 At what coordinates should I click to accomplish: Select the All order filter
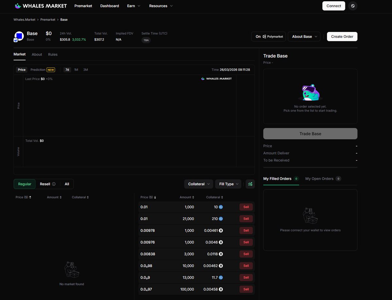tap(67, 184)
